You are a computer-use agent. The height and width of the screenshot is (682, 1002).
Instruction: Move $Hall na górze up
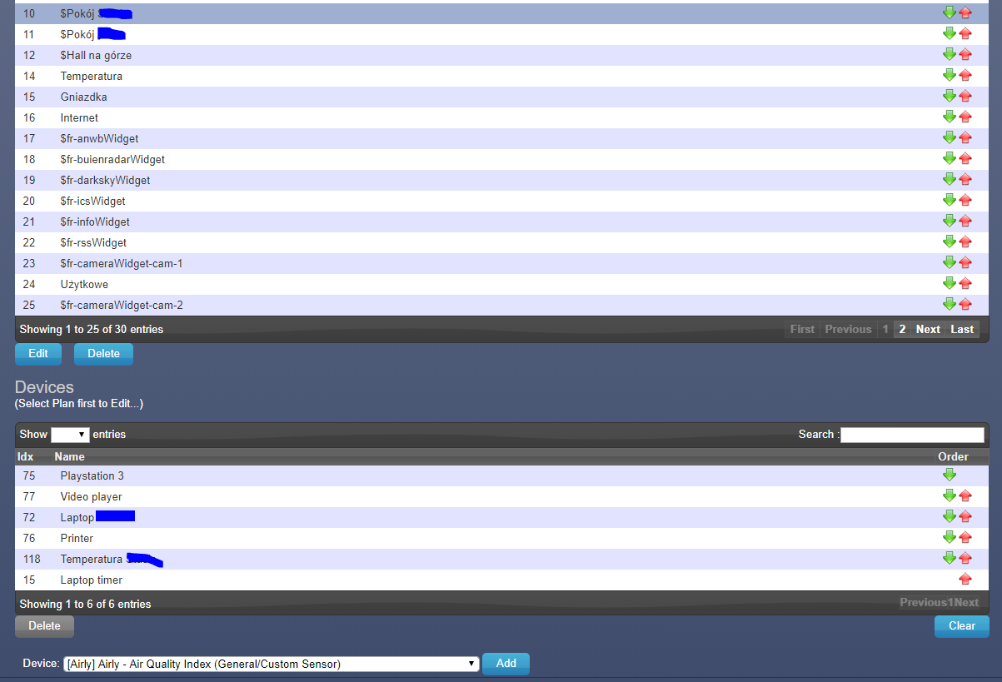(x=965, y=55)
